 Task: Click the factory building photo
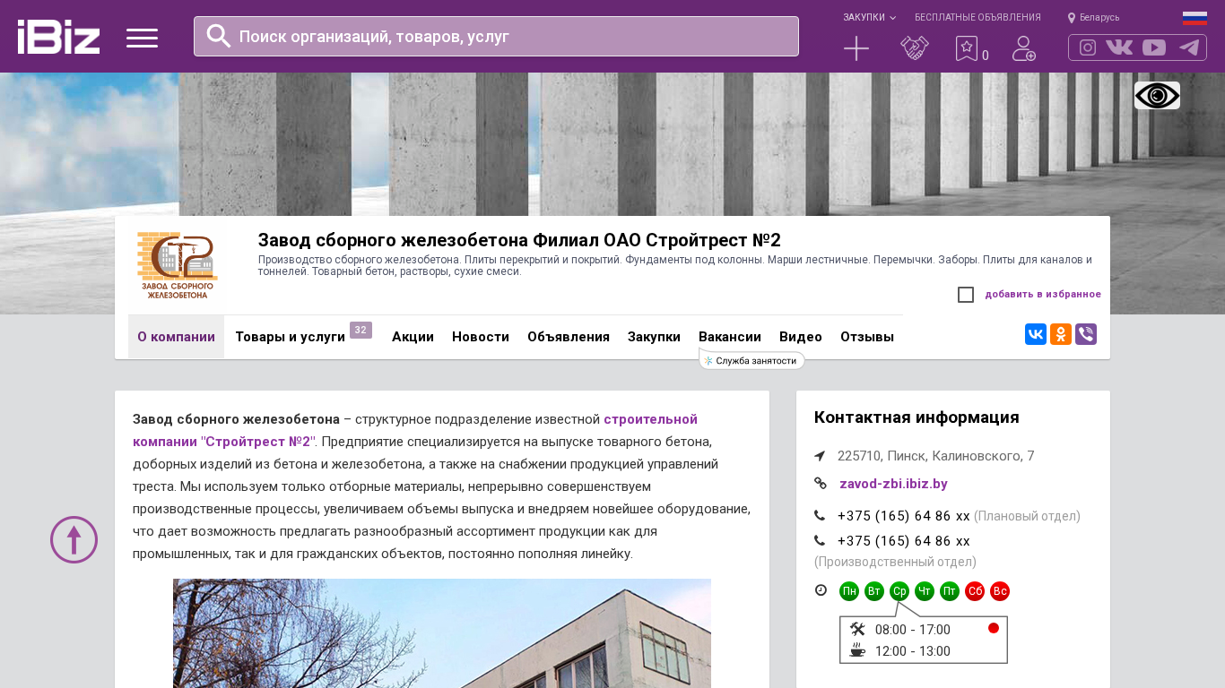pyautogui.click(x=442, y=633)
